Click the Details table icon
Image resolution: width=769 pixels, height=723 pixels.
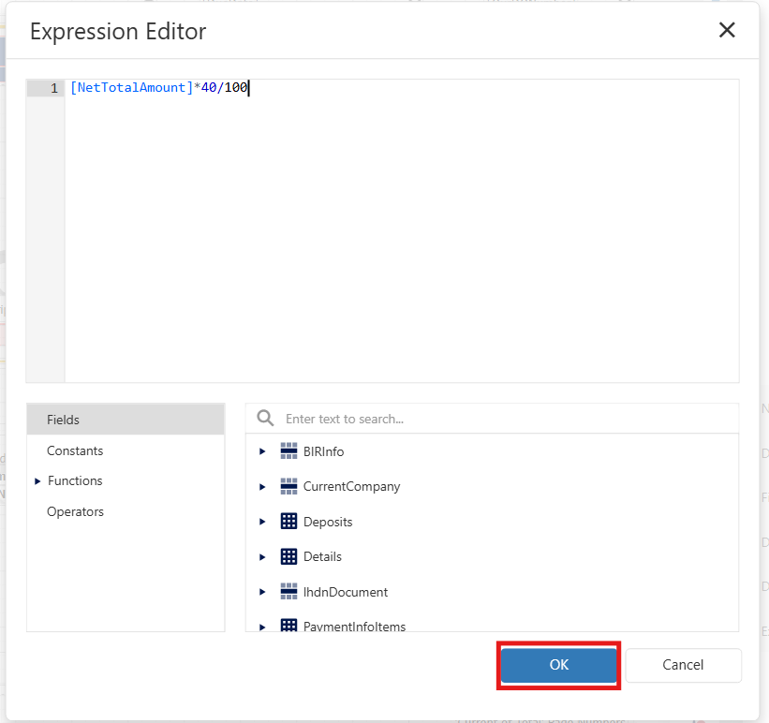pyautogui.click(x=288, y=556)
